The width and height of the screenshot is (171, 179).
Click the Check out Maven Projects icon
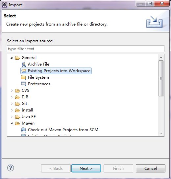tap(24, 130)
